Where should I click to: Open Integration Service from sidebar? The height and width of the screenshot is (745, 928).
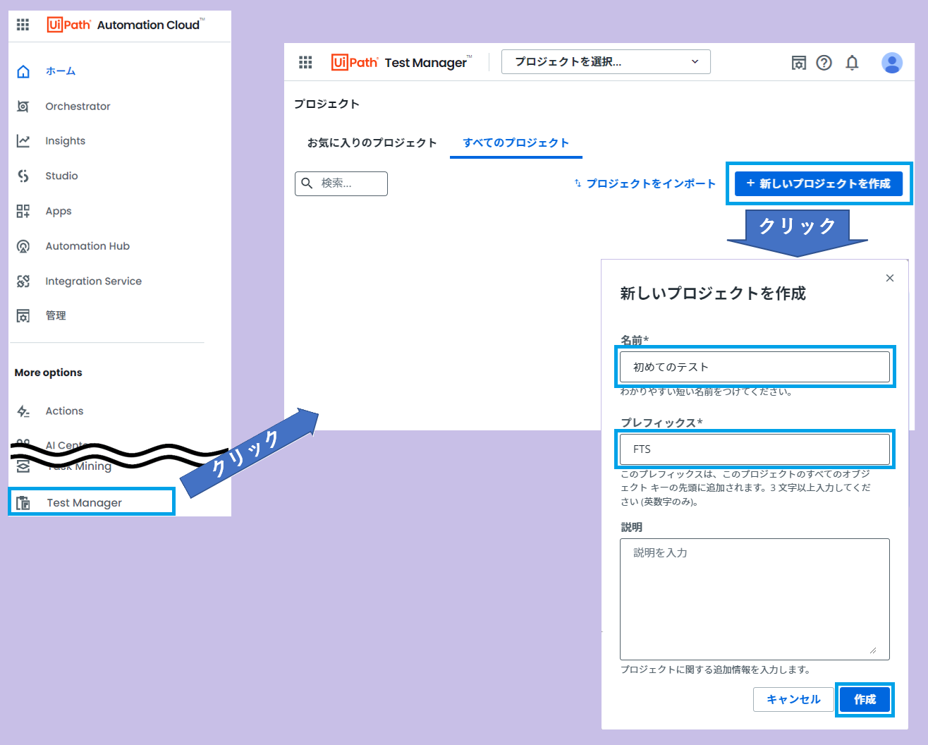(94, 281)
